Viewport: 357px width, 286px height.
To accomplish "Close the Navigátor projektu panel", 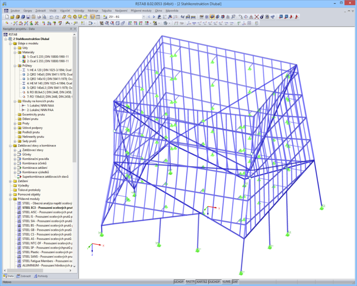I will [x=75, y=29].
